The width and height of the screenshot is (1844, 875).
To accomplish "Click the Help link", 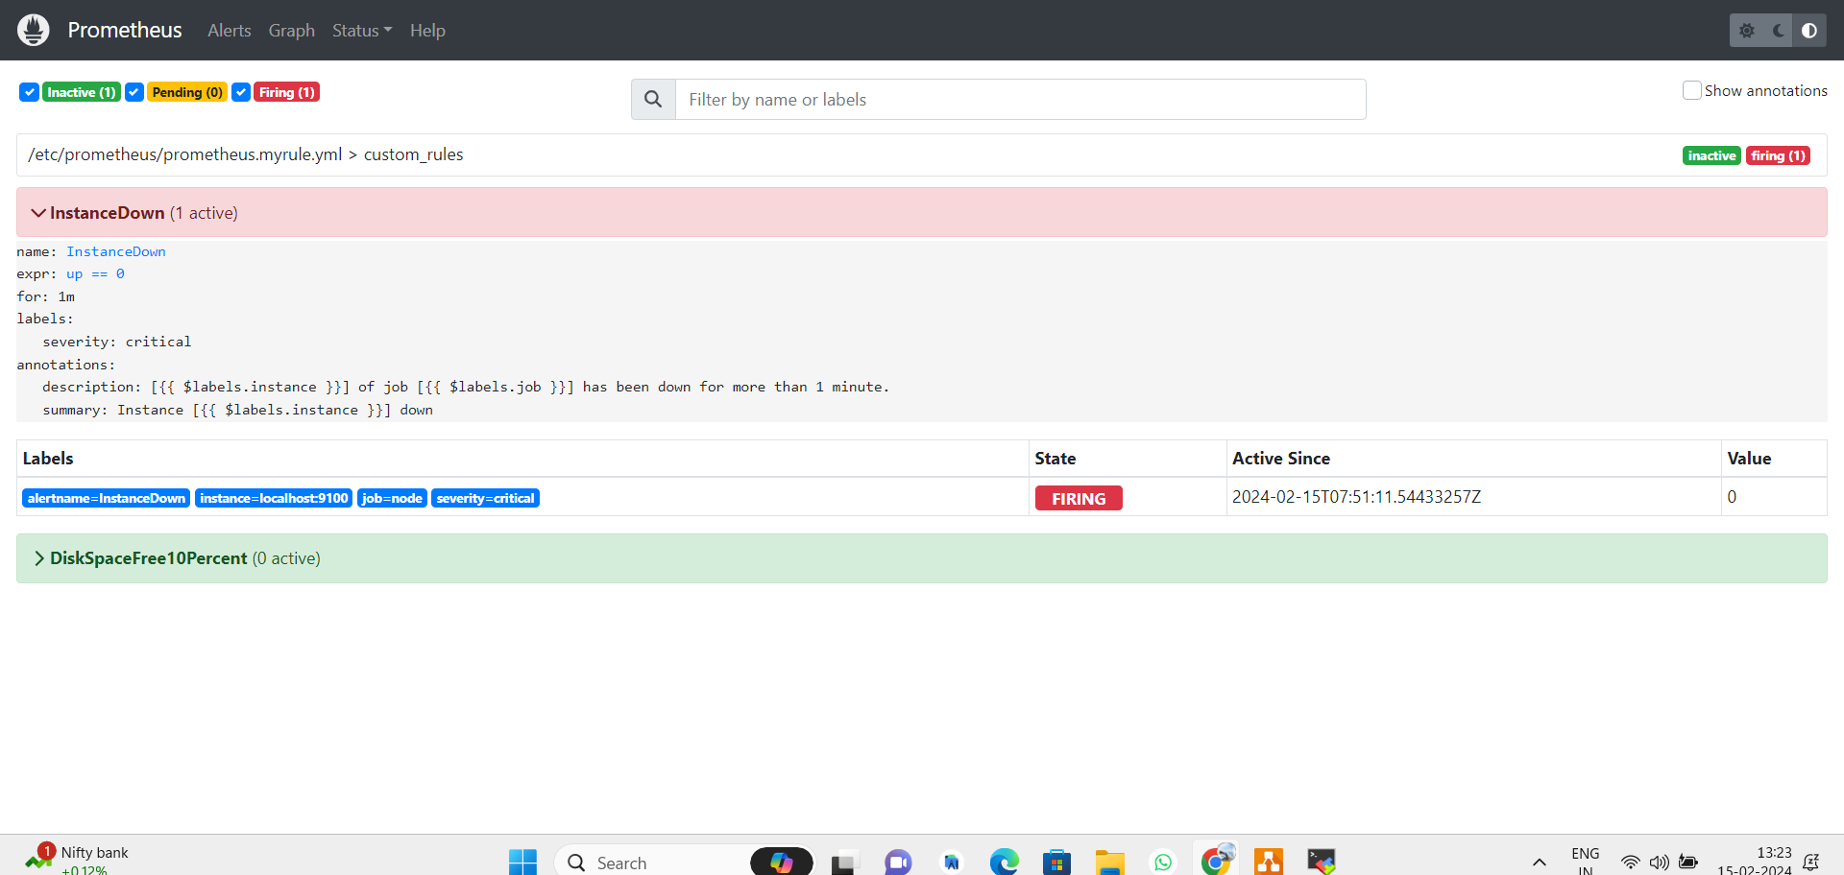I will [x=426, y=30].
